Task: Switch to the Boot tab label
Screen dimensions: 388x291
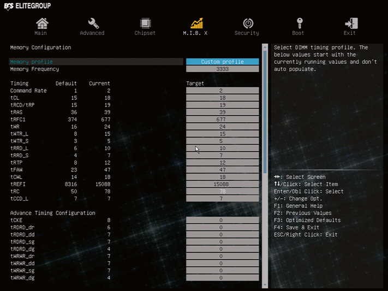Action: [298, 33]
